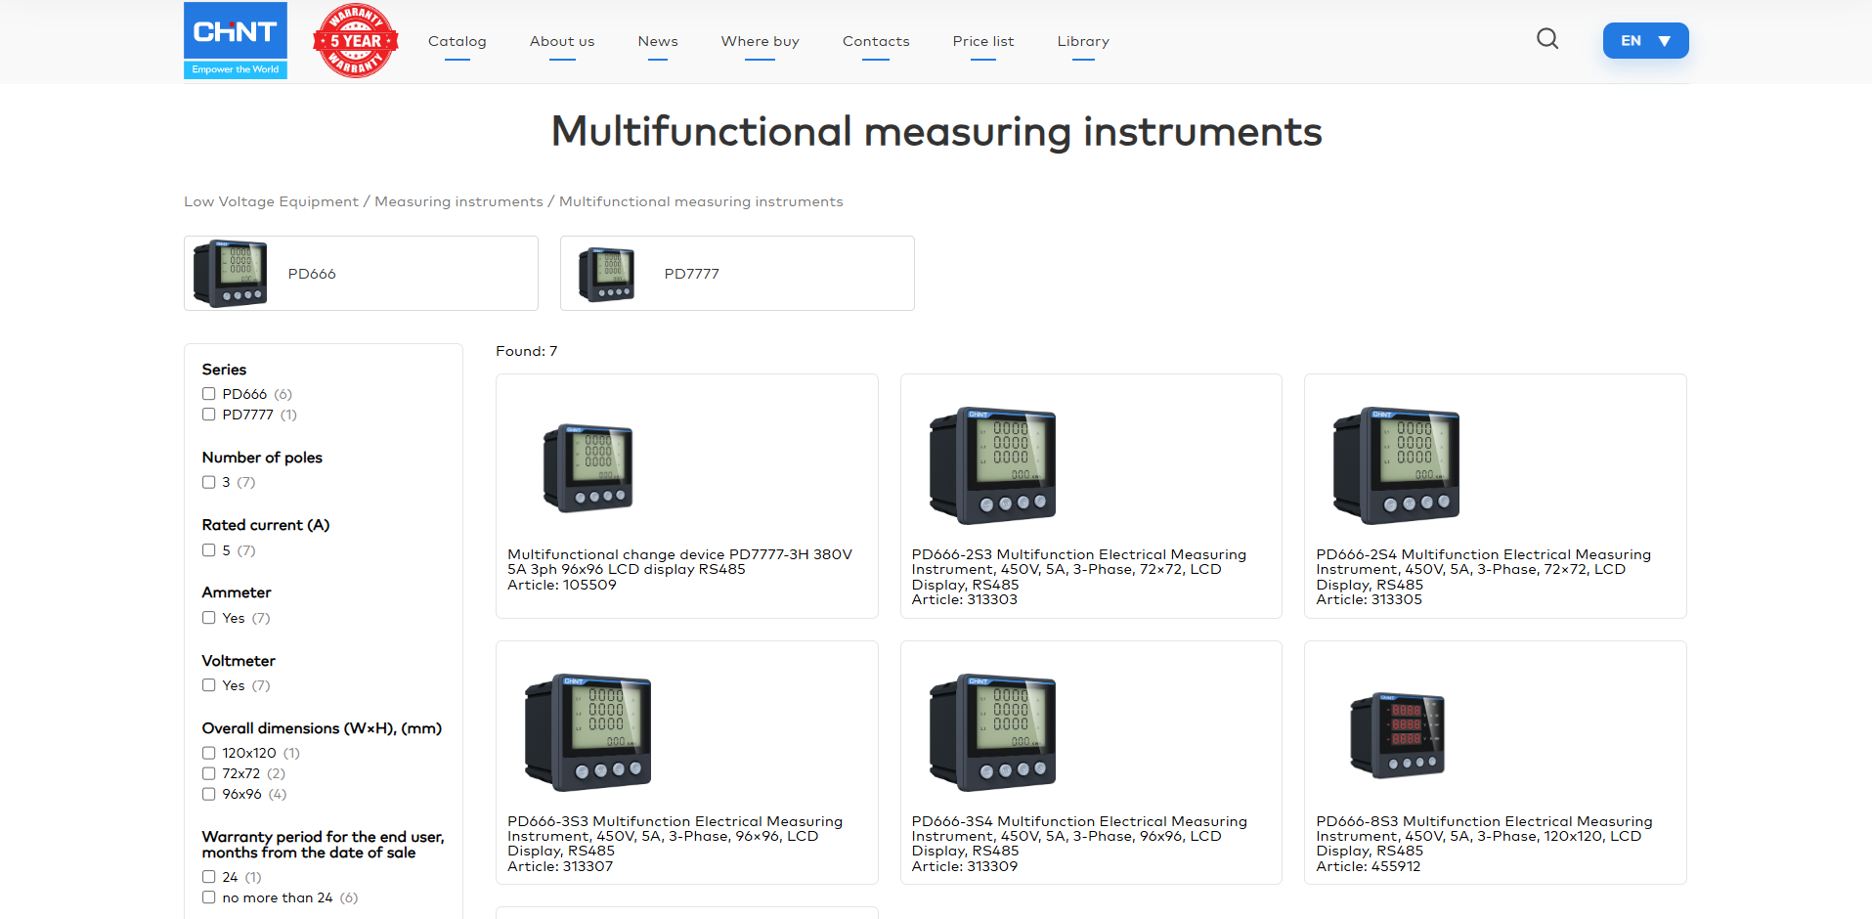Tick the 3 poles checkbox
Screen dimensions: 1872x919
click(x=209, y=482)
